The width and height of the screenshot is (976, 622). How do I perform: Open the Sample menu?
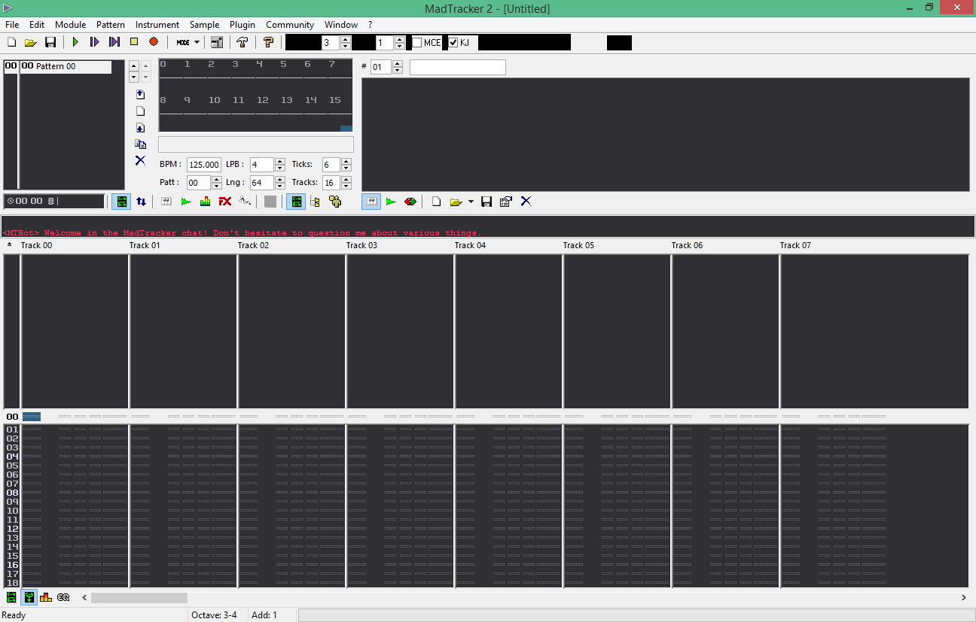coord(204,25)
